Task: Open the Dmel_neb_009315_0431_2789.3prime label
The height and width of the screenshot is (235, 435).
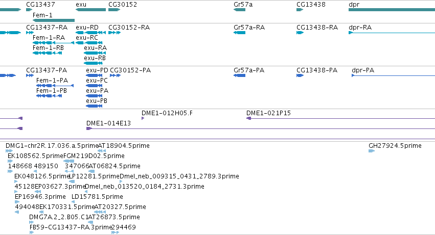Action: click(179, 176)
